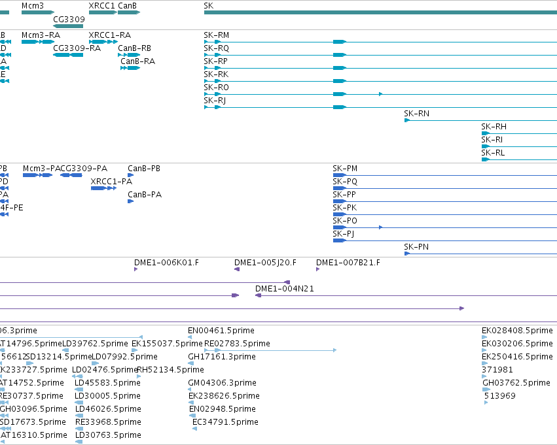Image resolution: width=557 pixels, height=445 pixels.
Task: Select the CG3309 gene label
Action: (x=69, y=19)
